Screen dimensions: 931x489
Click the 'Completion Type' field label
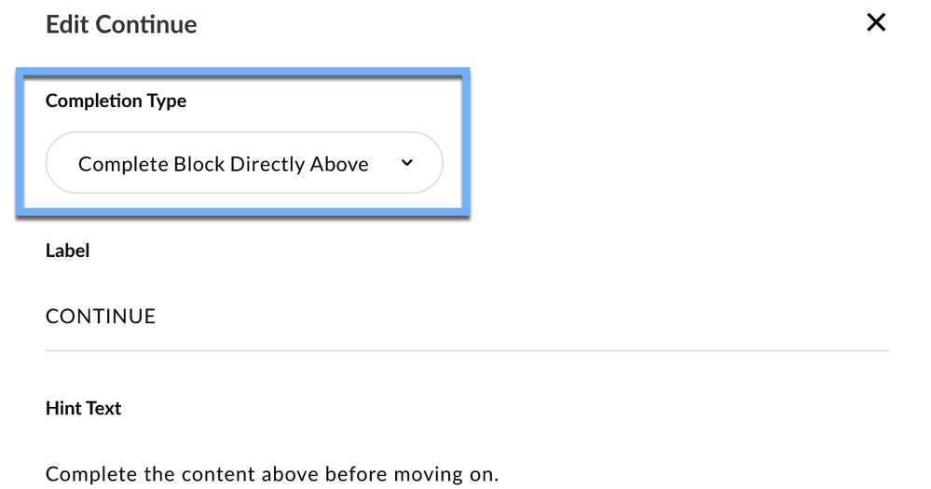point(116,101)
